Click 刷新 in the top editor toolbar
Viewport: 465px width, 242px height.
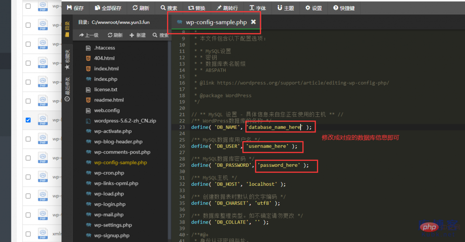point(141,8)
